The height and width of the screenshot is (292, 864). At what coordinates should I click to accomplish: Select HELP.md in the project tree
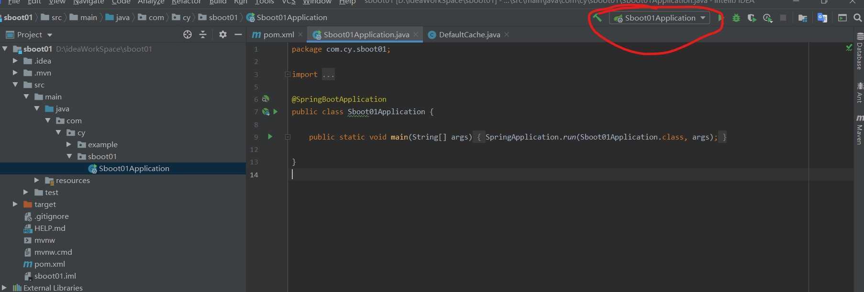pos(50,228)
